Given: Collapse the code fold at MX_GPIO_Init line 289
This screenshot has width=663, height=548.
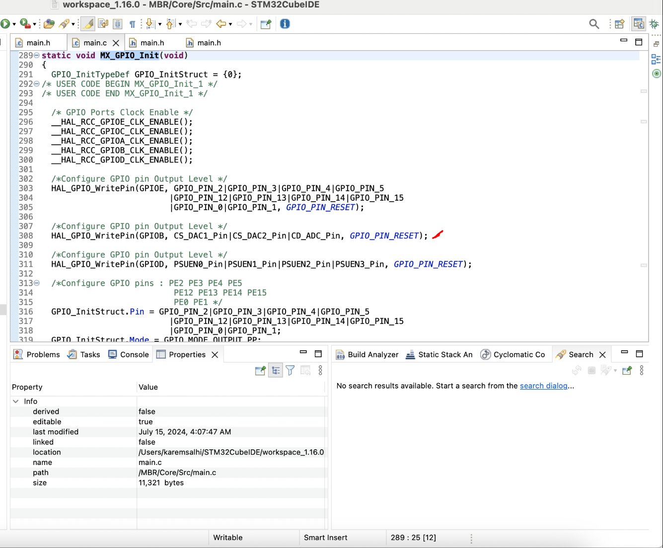Looking at the screenshot, I should (36, 56).
